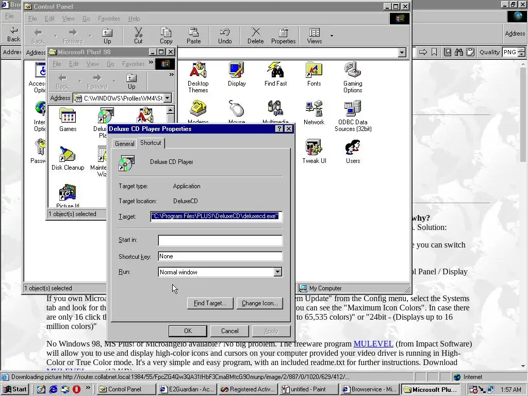The width and height of the screenshot is (528, 396).
Task: Click the Properties toolbar icon in Control Panel
Action: pos(283,36)
